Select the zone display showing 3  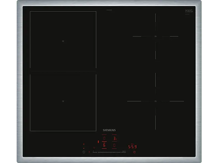[114, 139]
